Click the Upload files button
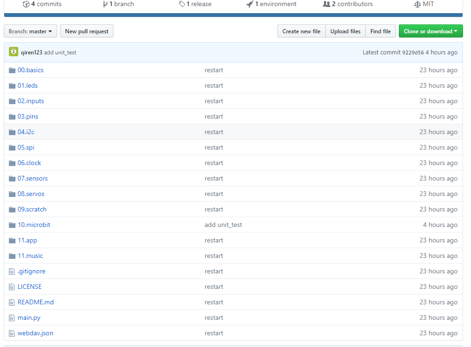 (345, 31)
